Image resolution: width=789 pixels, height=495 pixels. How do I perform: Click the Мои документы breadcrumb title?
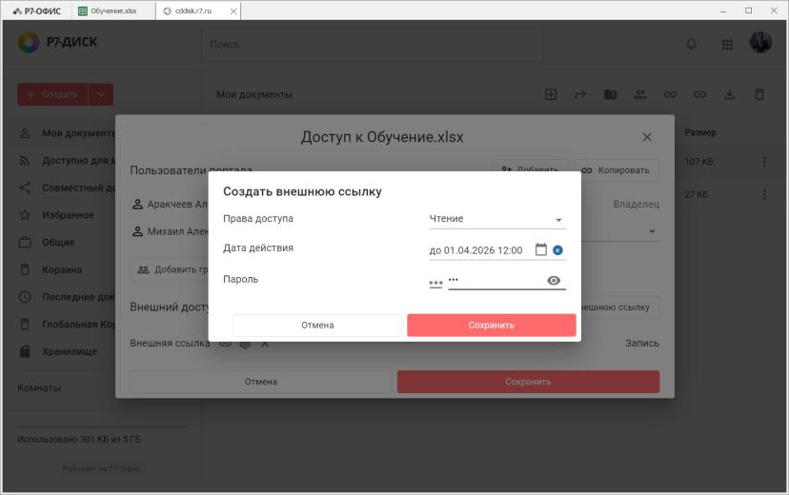pyautogui.click(x=254, y=94)
